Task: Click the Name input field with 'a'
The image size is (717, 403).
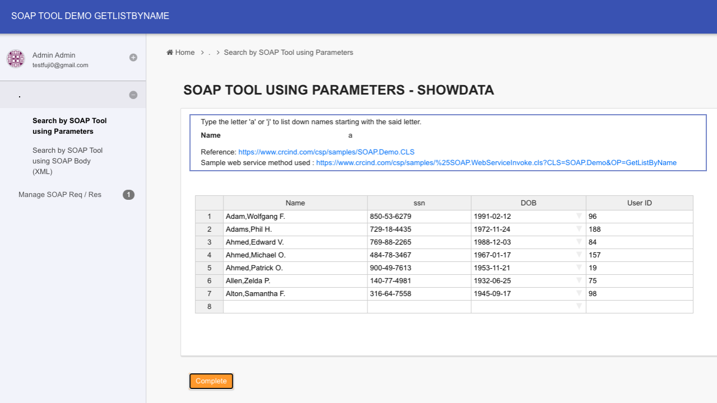Action: click(x=392, y=135)
